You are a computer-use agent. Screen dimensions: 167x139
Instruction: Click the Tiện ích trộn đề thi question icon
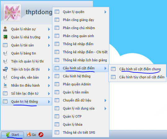pyautogui.click(x=5, y=69)
